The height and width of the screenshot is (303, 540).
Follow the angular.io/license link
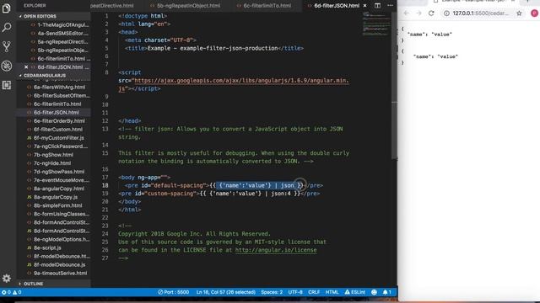coord(276,250)
